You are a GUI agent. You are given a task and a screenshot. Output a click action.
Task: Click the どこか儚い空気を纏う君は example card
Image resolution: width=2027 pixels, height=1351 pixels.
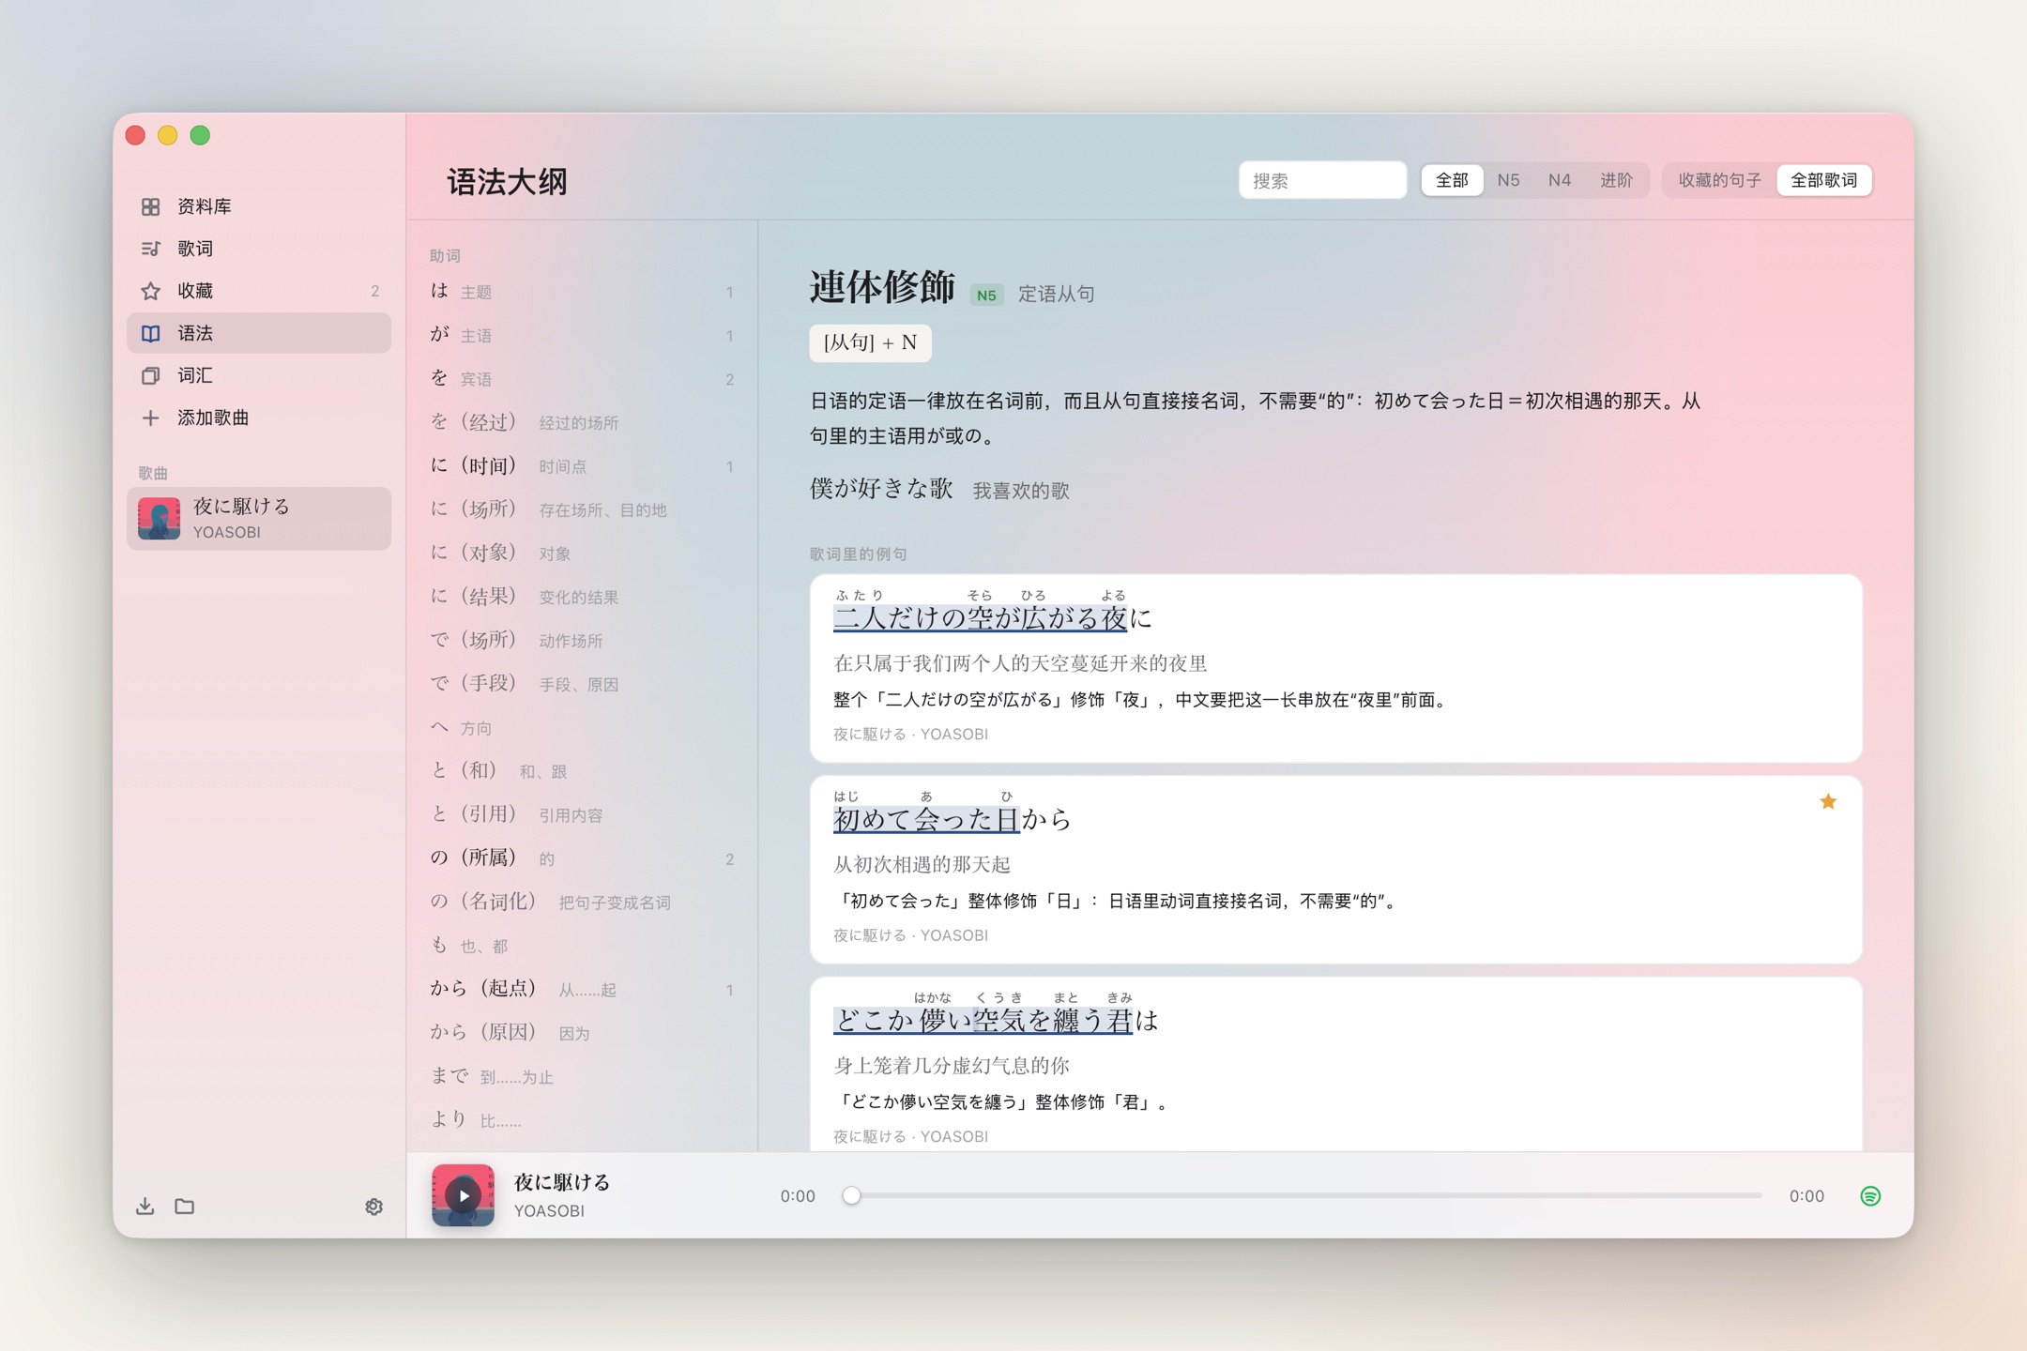coord(1335,1064)
